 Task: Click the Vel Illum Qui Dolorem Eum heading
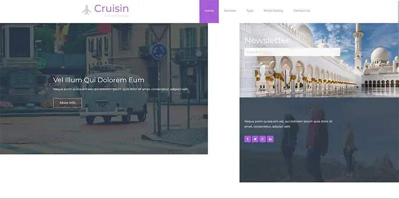[99, 80]
